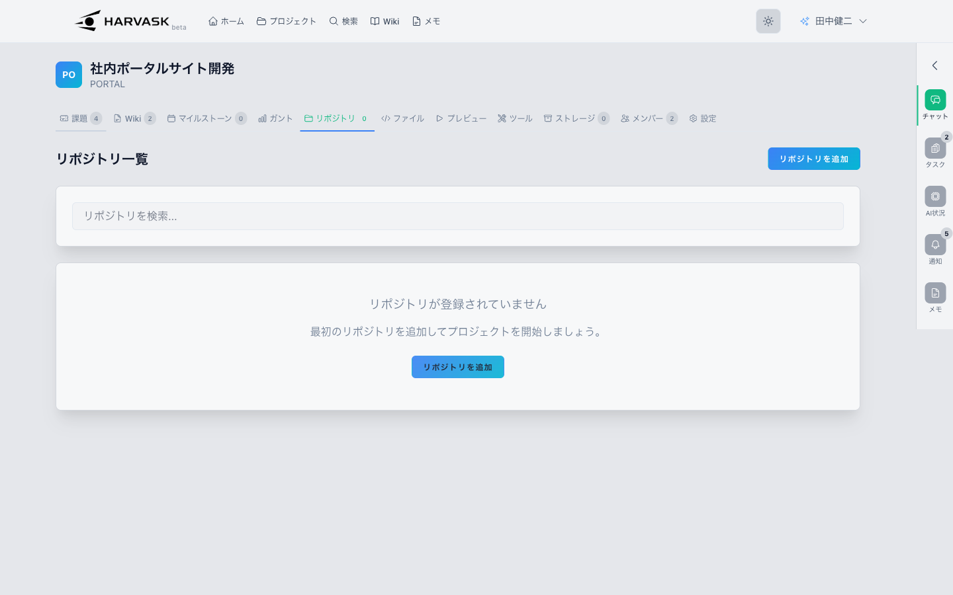Switch to the ガント tab
The width and height of the screenshot is (953, 595).
[275, 118]
